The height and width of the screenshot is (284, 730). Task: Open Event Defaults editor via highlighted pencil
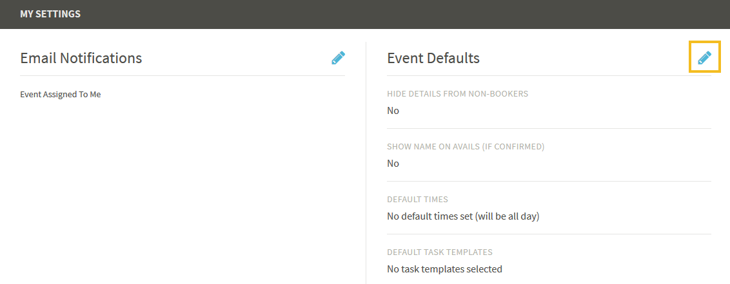click(705, 57)
